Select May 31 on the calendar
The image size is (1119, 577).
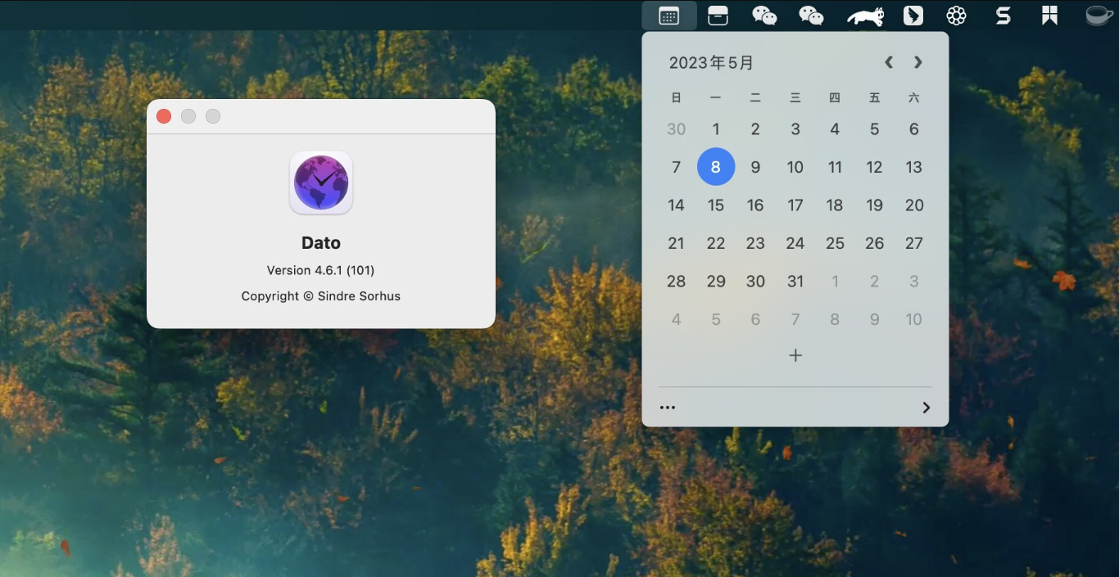click(795, 281)
